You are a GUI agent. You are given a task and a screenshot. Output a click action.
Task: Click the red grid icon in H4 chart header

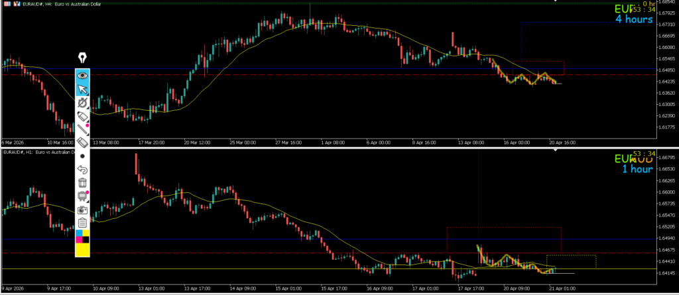7,3
